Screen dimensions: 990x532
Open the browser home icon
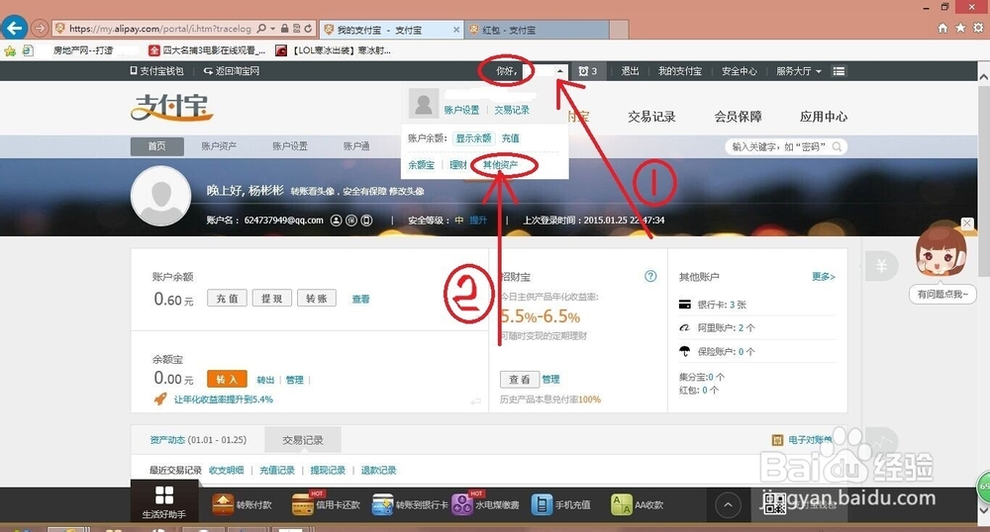pos(942,28)
